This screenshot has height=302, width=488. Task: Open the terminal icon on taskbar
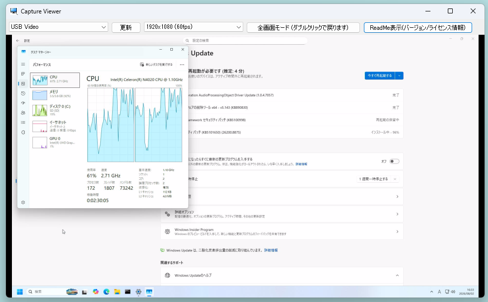(x=128, y=292)
